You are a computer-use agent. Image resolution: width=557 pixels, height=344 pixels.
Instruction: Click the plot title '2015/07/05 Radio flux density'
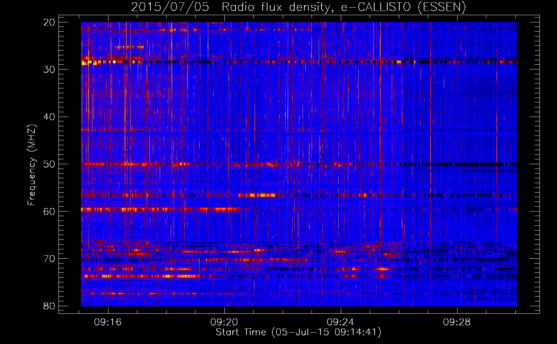[x=232, y=7]
